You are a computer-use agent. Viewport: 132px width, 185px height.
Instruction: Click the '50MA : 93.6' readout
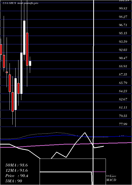point(16,165)
